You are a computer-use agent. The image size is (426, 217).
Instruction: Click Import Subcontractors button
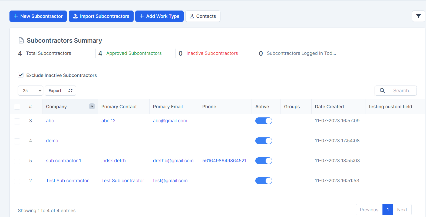(101, 16)
